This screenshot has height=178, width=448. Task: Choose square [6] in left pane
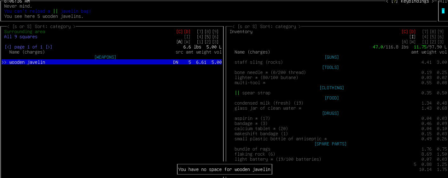pyautogui.click(x=215, y=37)
